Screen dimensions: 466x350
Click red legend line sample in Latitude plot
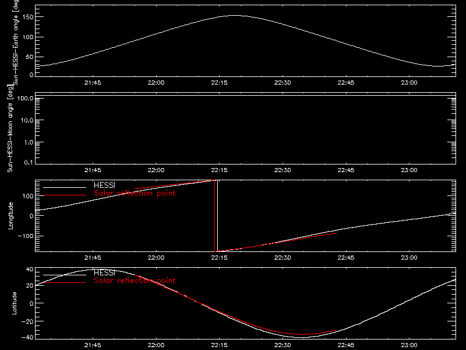point(65,283)
